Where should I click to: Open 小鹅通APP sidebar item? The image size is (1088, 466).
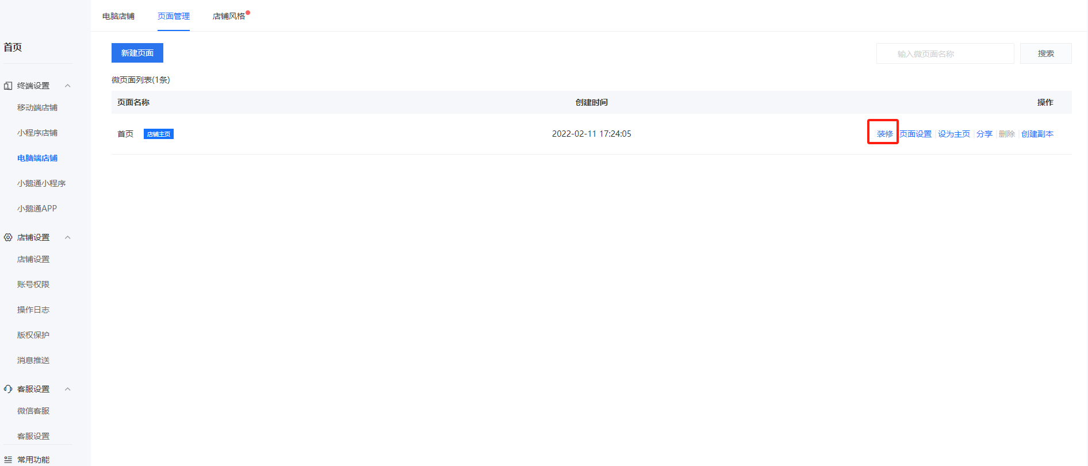point(37,209)
